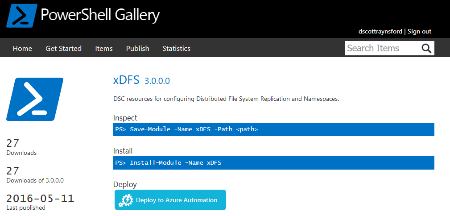Click the large xDFS module PowerShell icon
The height and width of the screenshot is (216, 450).
pos(35,99)
